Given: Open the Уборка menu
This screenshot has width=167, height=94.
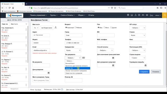Looking at the screenshot, I should click(81, 15).
